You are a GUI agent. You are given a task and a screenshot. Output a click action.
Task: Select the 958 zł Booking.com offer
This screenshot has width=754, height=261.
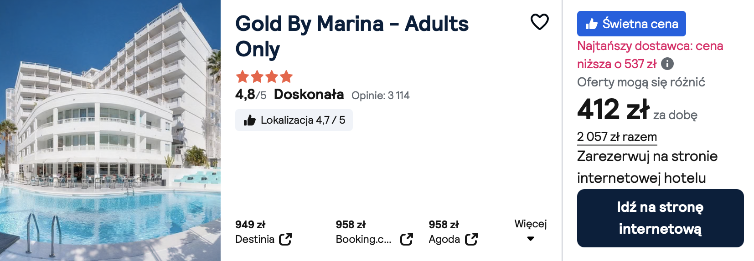click(x=374, y=232)
